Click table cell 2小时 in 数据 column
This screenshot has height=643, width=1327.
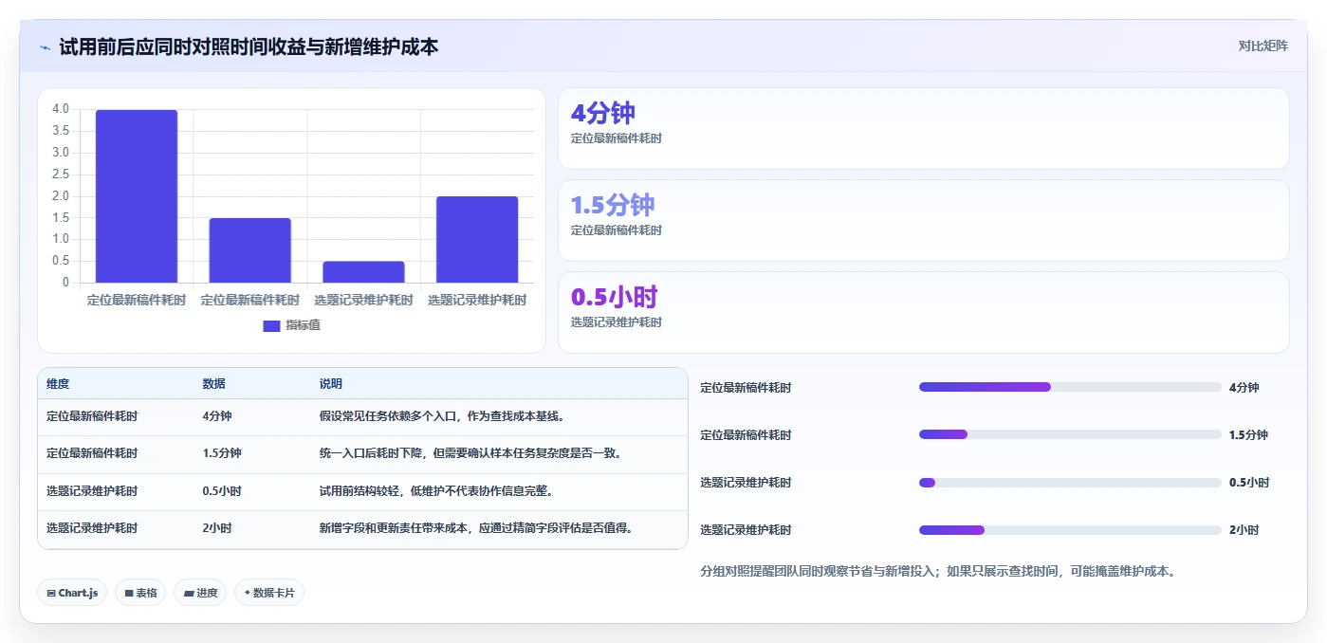tap(216, 528)
